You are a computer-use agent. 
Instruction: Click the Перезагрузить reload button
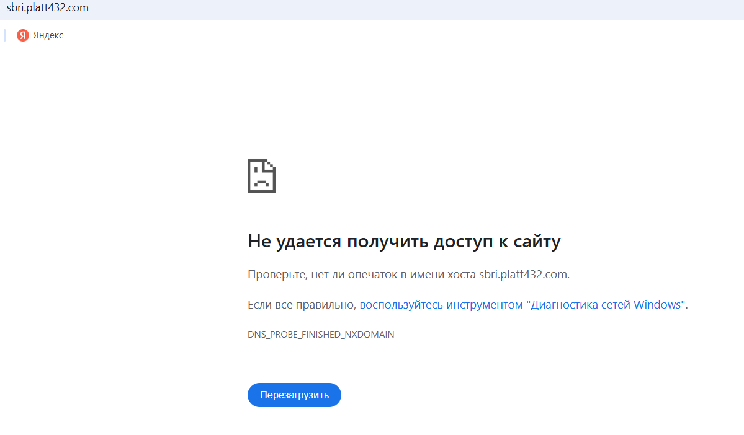coord(294,395)
